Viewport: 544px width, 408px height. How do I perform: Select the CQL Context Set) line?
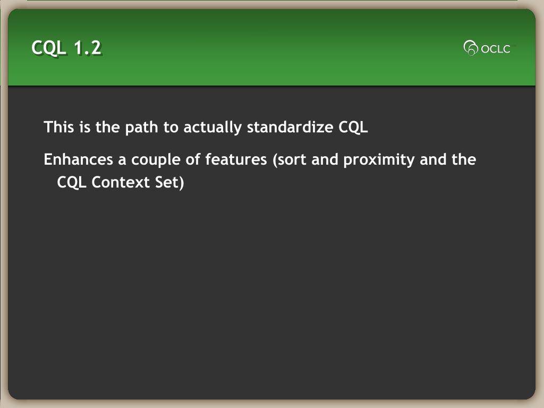tap(121, 183)
